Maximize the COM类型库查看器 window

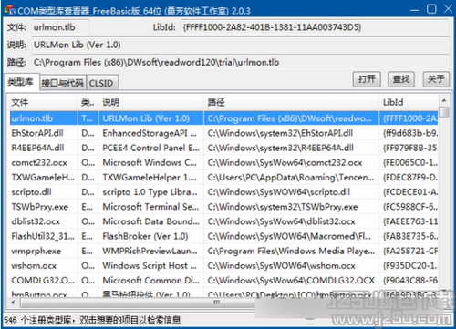(x=431, y=9)
